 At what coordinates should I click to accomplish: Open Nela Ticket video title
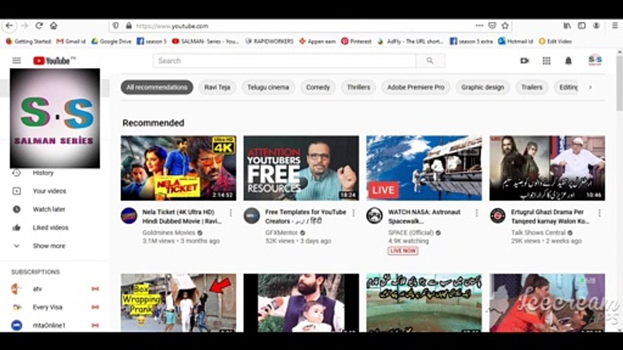(182, 217)
